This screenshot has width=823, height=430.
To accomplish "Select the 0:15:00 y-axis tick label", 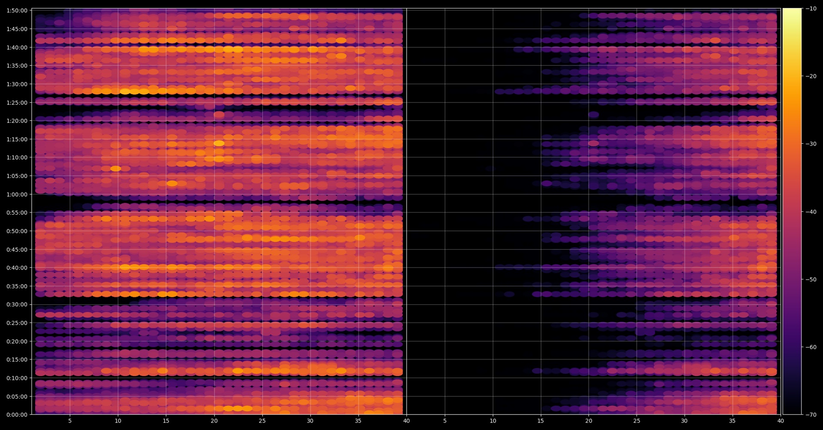I will tap(17, 360).
